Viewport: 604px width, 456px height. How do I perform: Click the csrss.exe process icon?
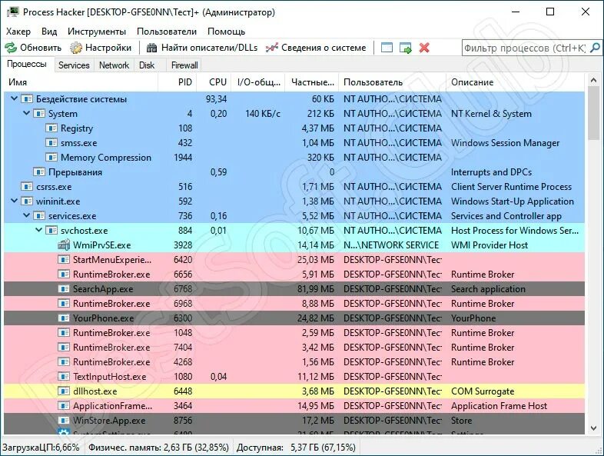click(27, 187)
